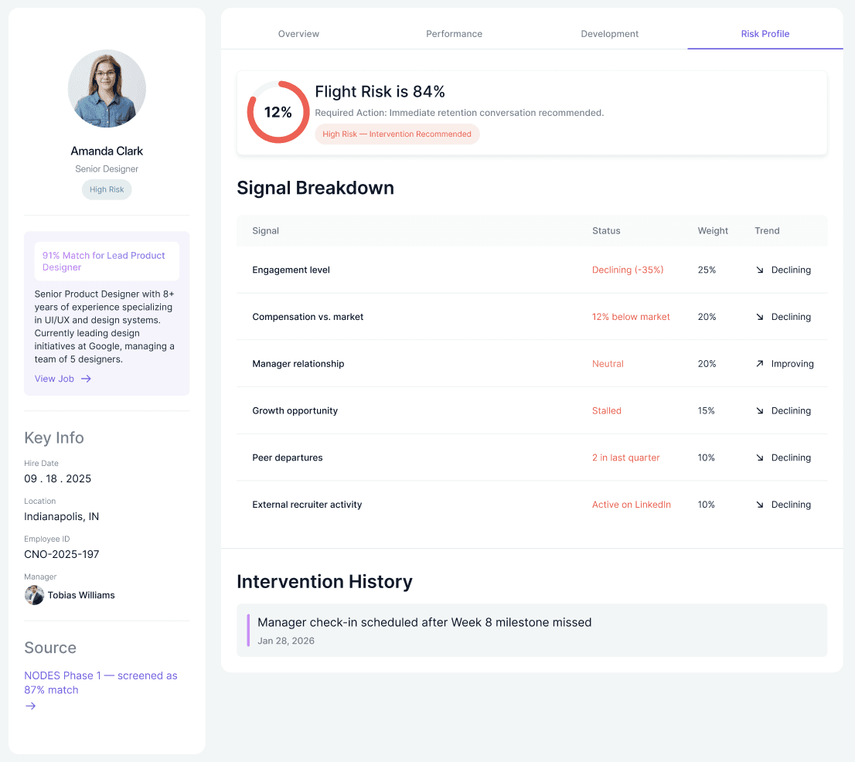Click the Active on LinkedIn status
This screenshot has height=762, width=855.
(632, 504)
